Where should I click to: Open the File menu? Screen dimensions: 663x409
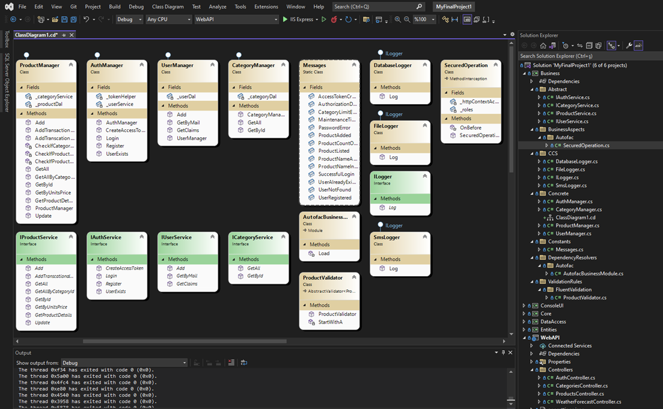click(22, 7)
